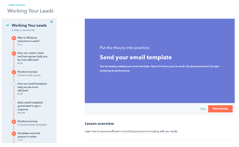Click completed checkmark for Why is efficiency important
239x147 pixels.
point(14,38)
